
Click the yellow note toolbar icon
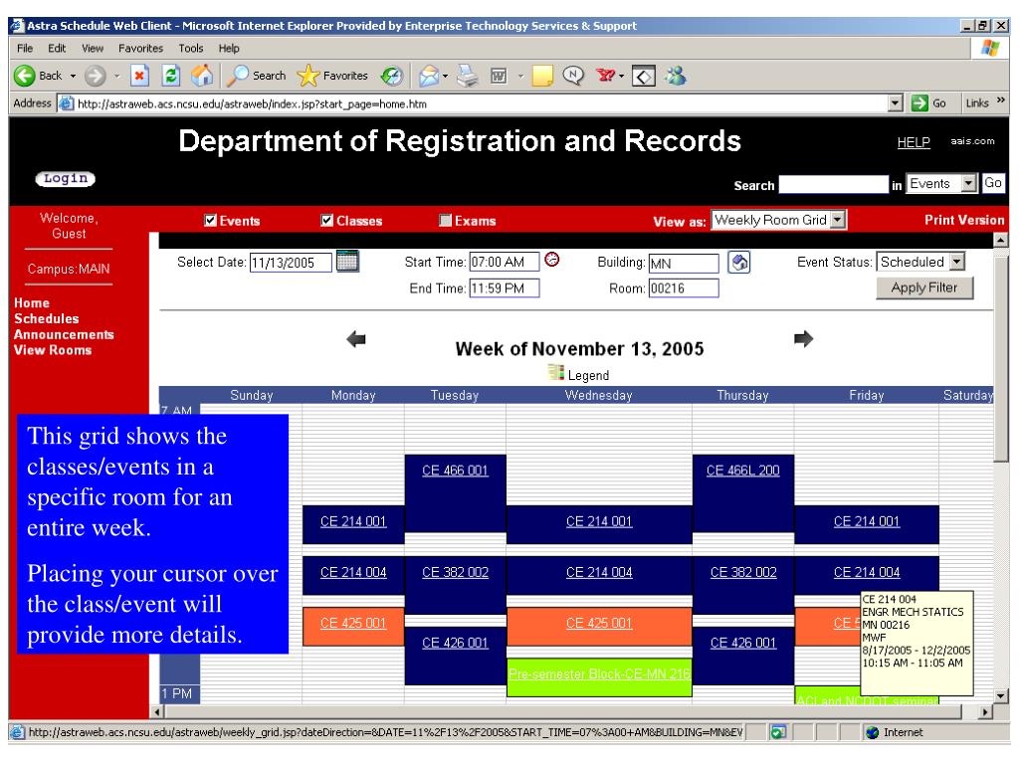coord(542,76)
